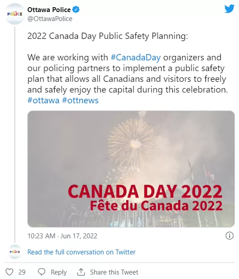Viewport: 239px width, 279px height.
Task: Click the reply speech bubble icon
Action: coord(42,272)
